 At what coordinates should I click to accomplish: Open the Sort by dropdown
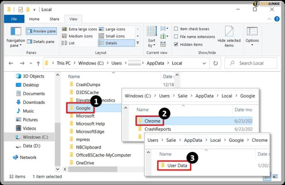[151, 37]
